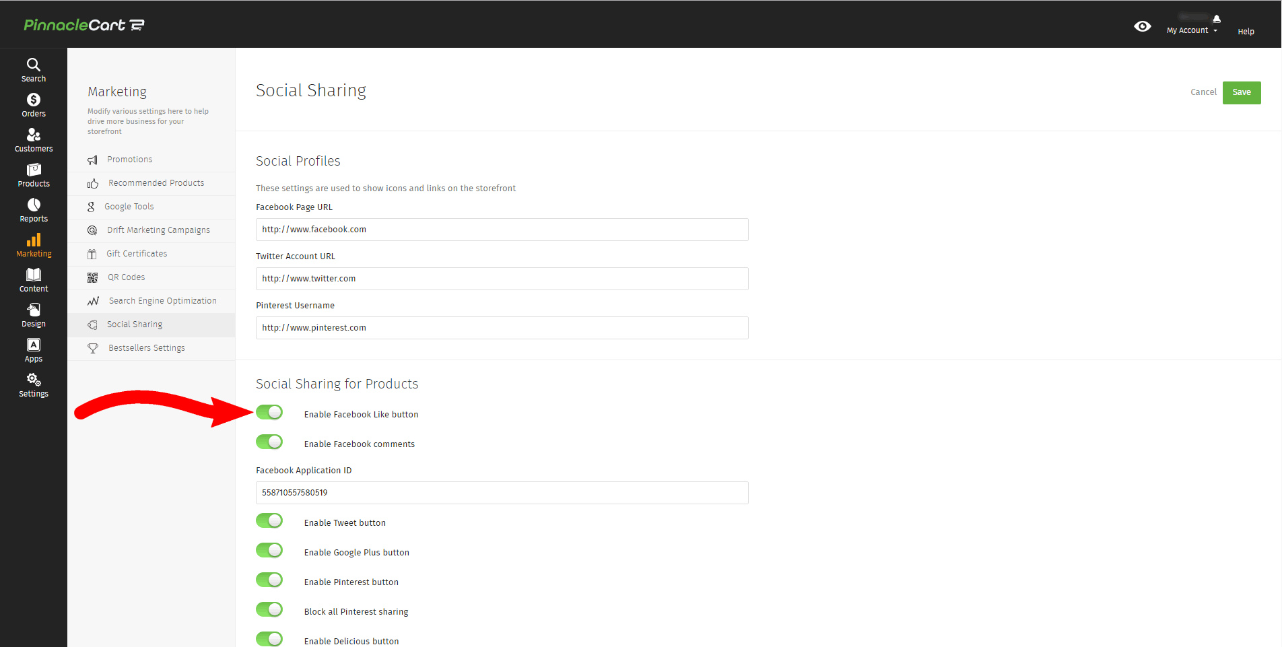The height and width of the screenshot is (647, 1282).
Task: Click the QR Codes icon
Action: pos(93,277)
